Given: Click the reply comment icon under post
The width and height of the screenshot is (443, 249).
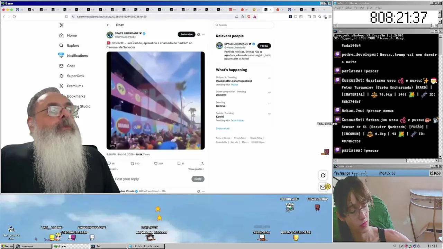Looking at the screenshot, I should tap(109, 164).
